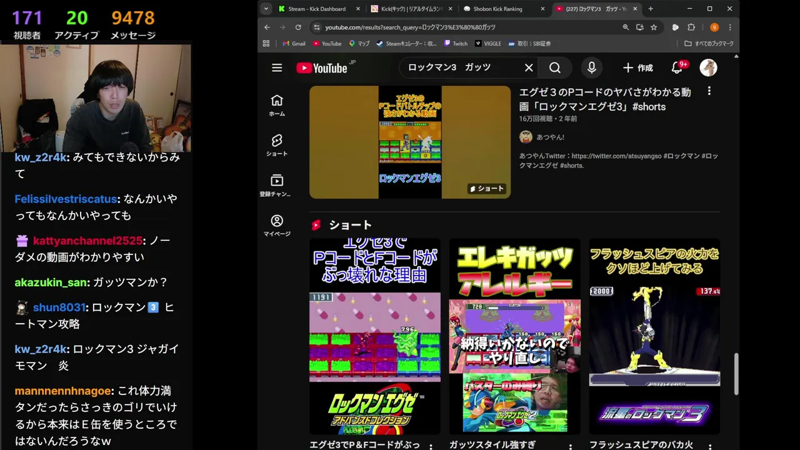Viewport: 800px width, 450px height.
Task: Open the YouTube account avatar menu
Action: coord(708,67)
